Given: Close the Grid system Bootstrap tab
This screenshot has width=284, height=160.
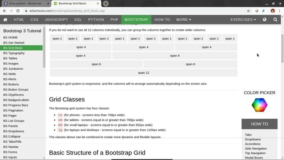Looking at the screenshot, I should click(x=48, y=4).
